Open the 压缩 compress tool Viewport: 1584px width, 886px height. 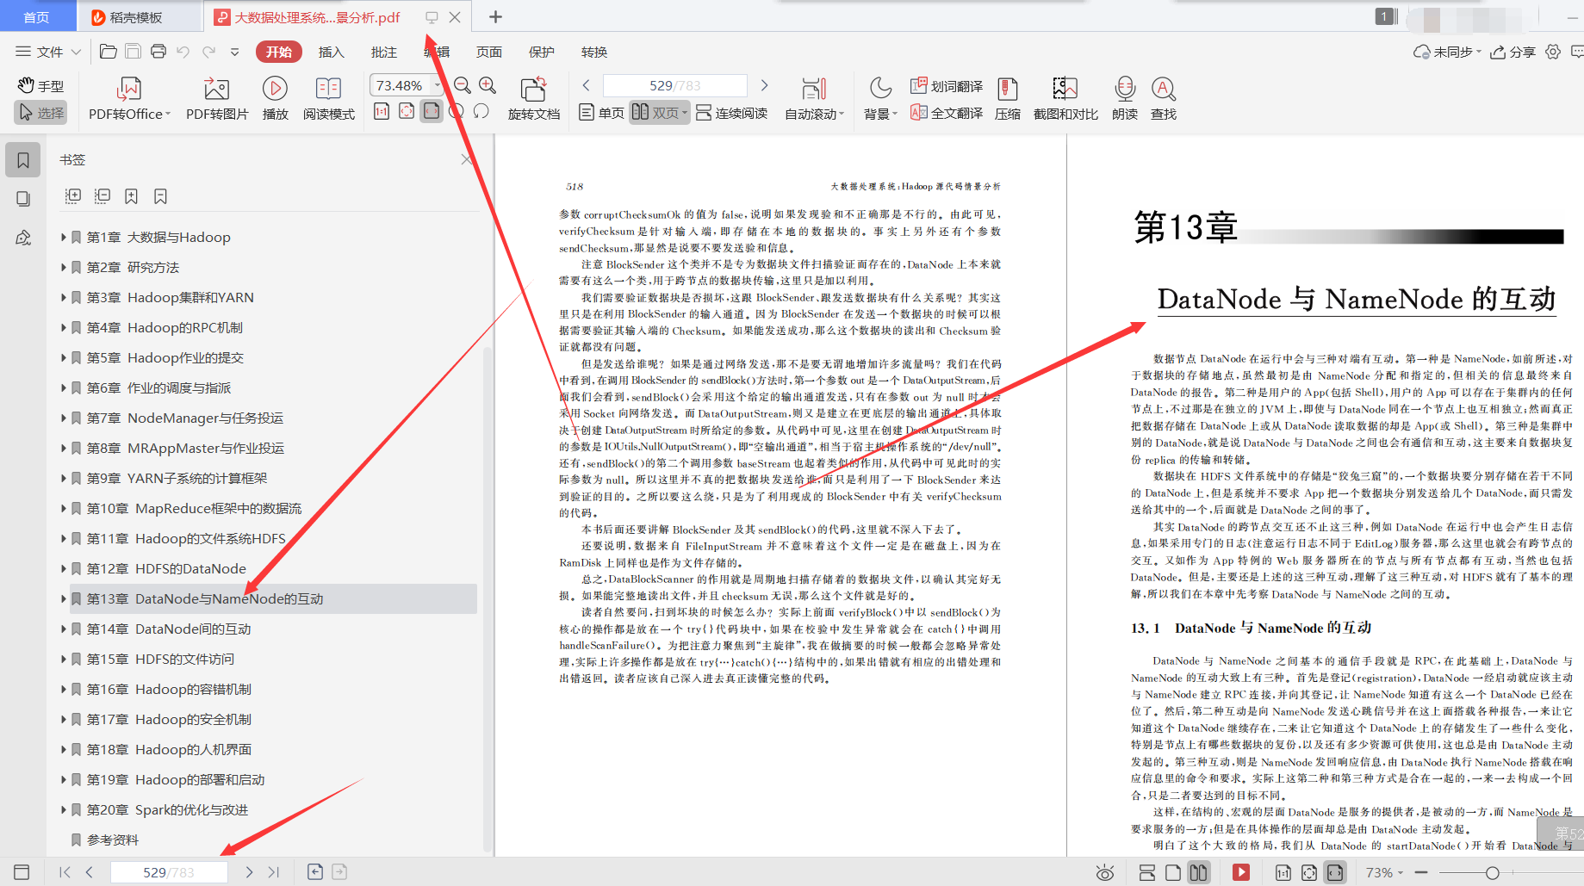[x=1007, y=99]
